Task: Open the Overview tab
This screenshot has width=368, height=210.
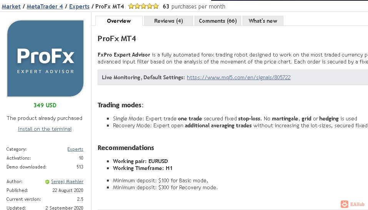Action: coord(119,21)
